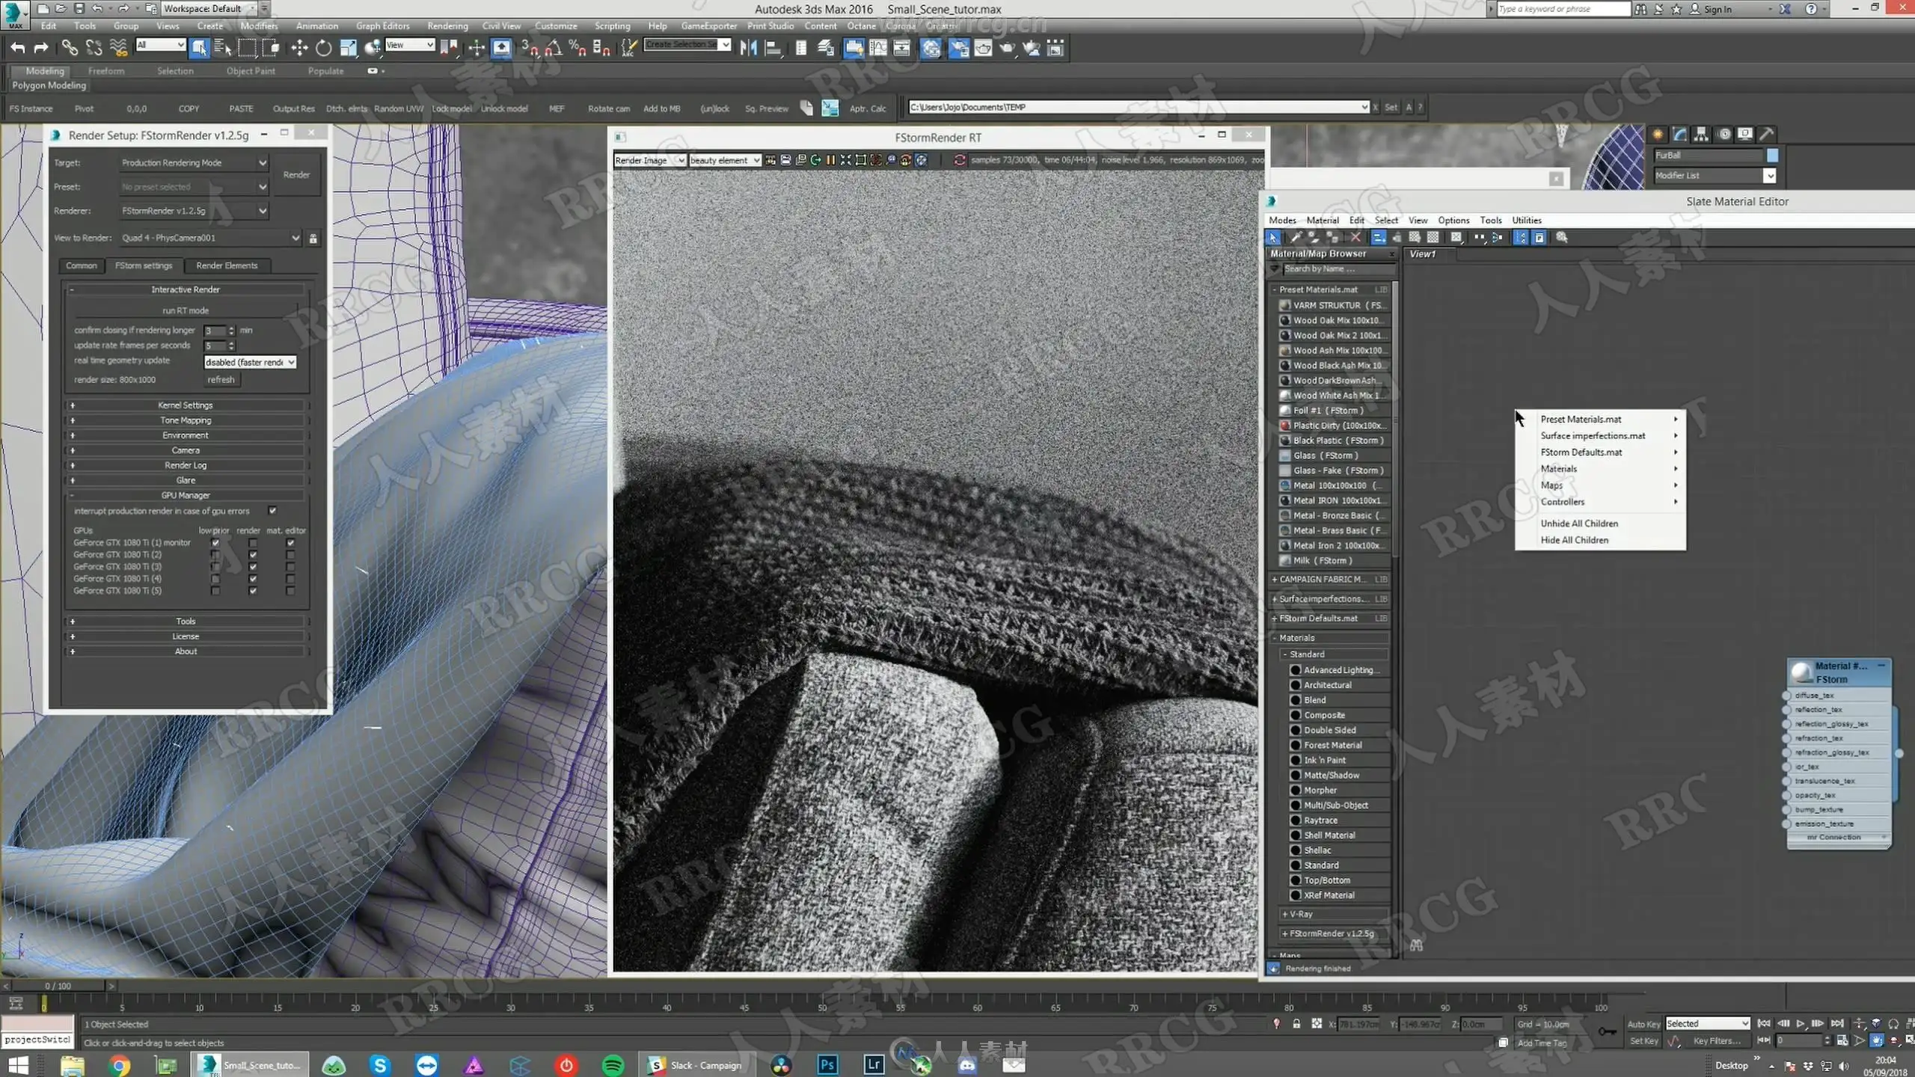
Task: Open Photoshop from the taskbar
Action: pos(827,1064)
